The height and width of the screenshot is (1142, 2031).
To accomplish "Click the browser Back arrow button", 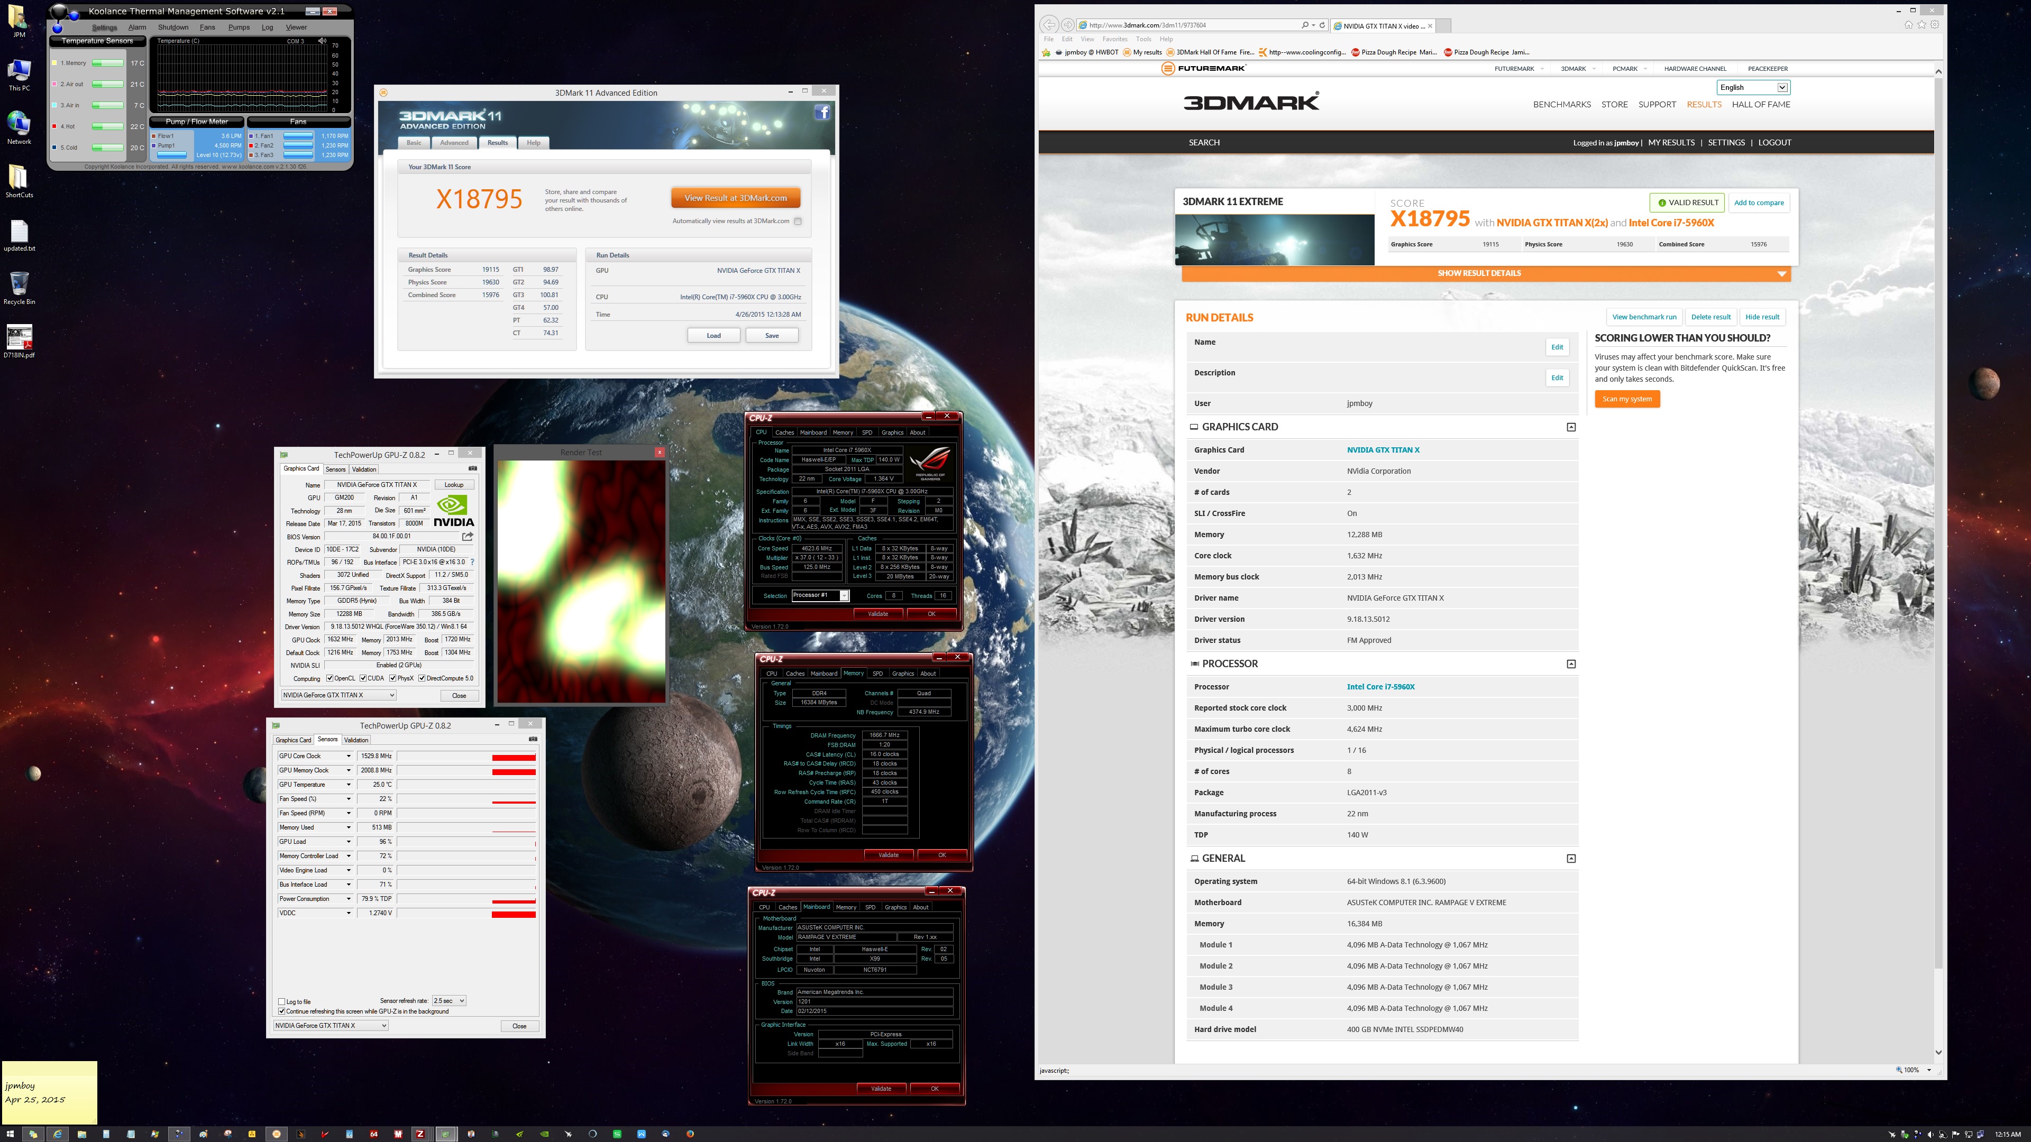I will point(1049,24).
